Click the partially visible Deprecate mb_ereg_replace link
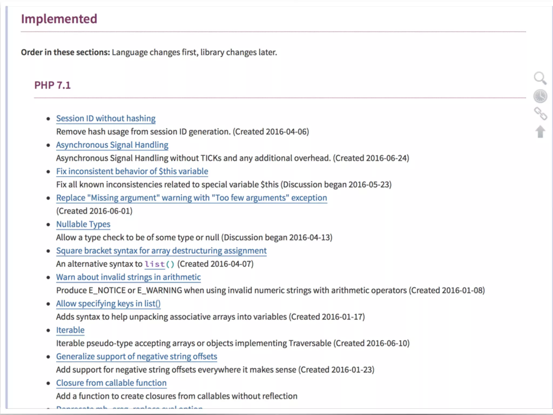The height and width of the screenshot is (415, 553). [x=129, y=407]
